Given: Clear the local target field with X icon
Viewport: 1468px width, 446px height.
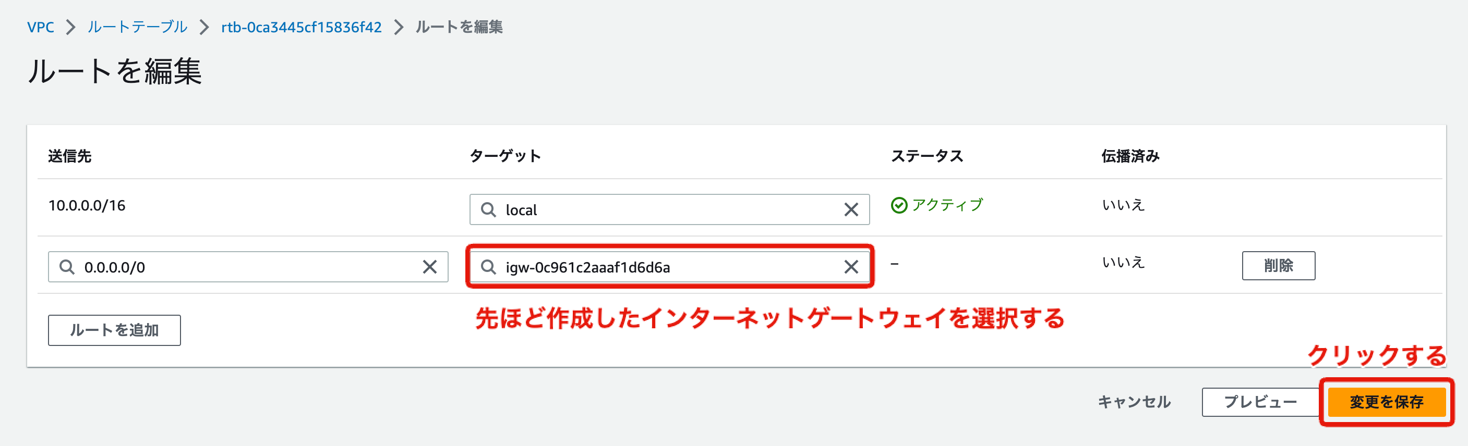Looking at the screenshot, I should click(851, 210).
